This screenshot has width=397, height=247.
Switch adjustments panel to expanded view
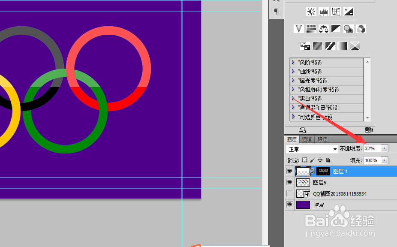click(302, 130)
